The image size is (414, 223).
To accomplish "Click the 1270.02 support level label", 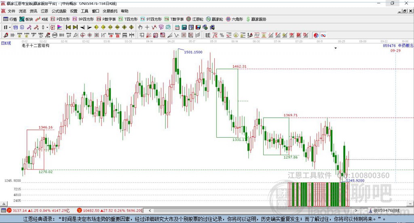I will point(45,172).
